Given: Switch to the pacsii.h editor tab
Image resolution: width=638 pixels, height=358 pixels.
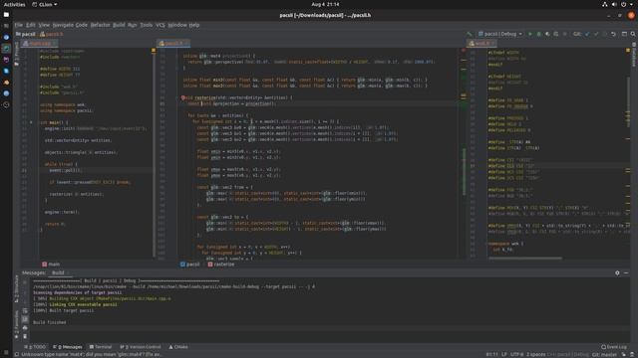Looking at the screenshot, I should pos(173,43).
